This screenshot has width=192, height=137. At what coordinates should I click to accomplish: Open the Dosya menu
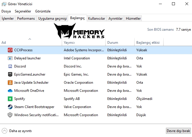[6, 11]
